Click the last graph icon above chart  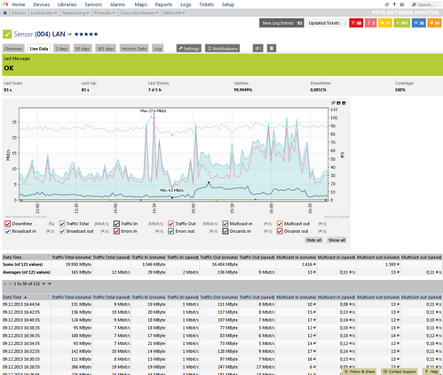tap(344, 103)
